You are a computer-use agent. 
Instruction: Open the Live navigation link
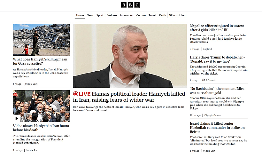tap(182, 15)
